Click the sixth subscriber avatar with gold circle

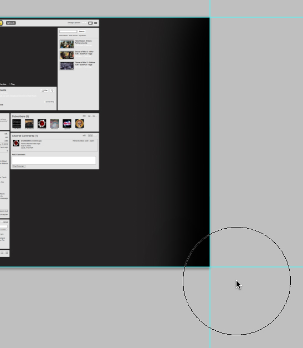[x=80, y=123]
